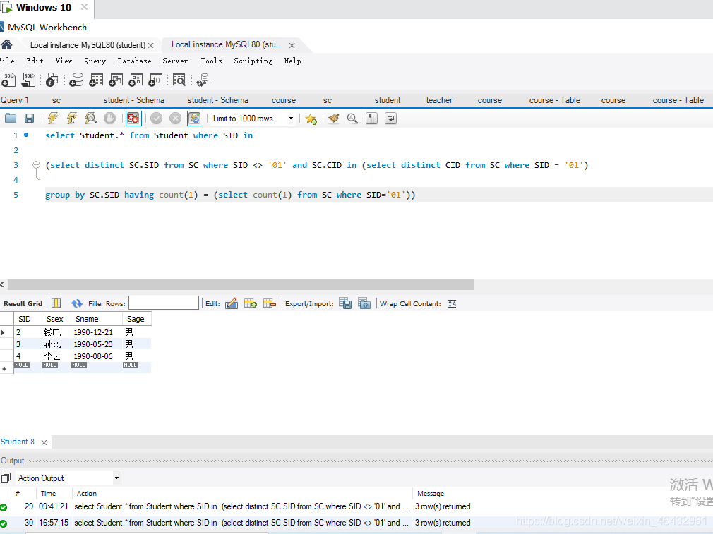This screenshot has height=534, width=713.
Task: Search table data toolbar icon
Action: [179, 80]
